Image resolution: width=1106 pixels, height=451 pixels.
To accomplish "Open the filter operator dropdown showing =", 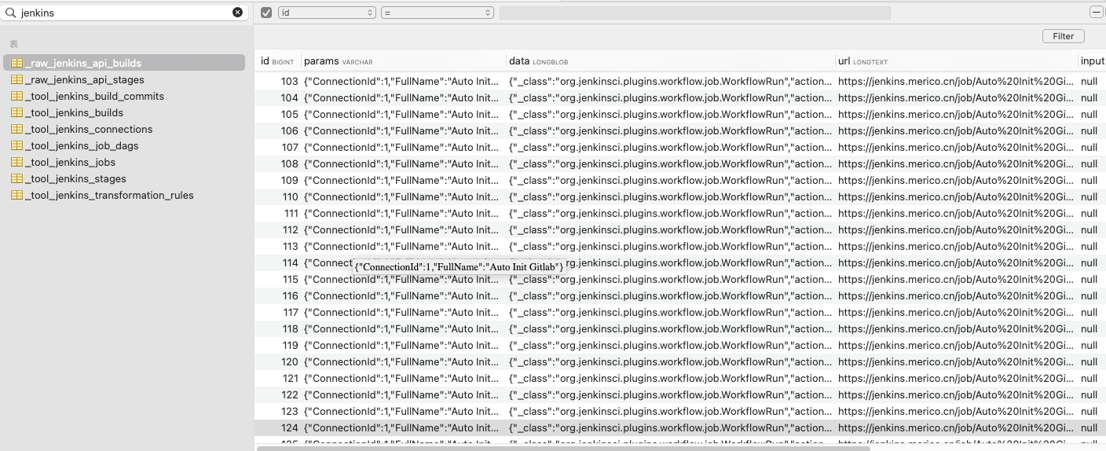I will click(437, 13).
